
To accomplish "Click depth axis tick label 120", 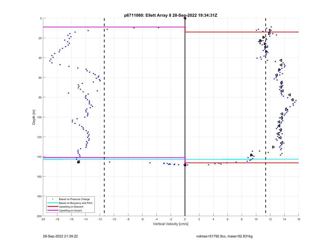I will coord(39,137).
